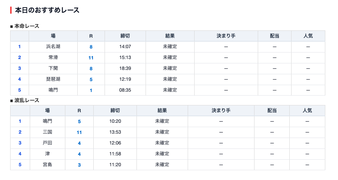Image resolution: width=338 pixels, height=180 pixels.
Task: Select race 4 link for 戸田
Action: [79, 143]
